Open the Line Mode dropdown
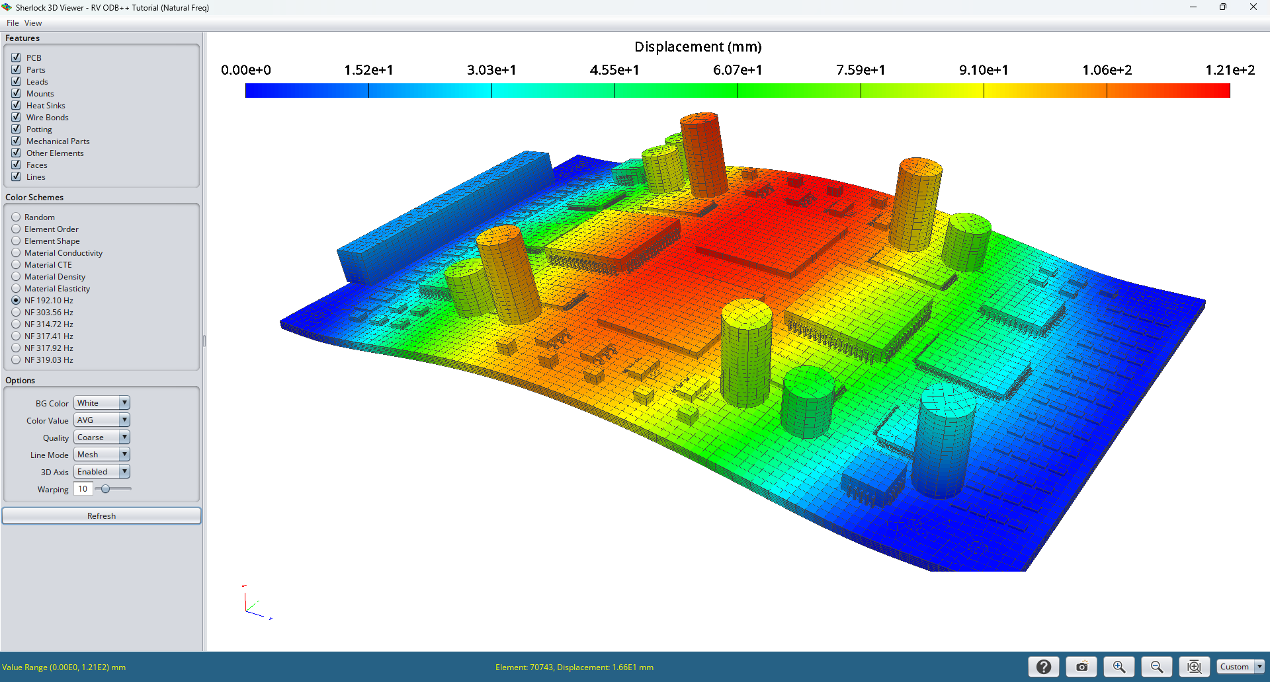 (x=101, y=455)
